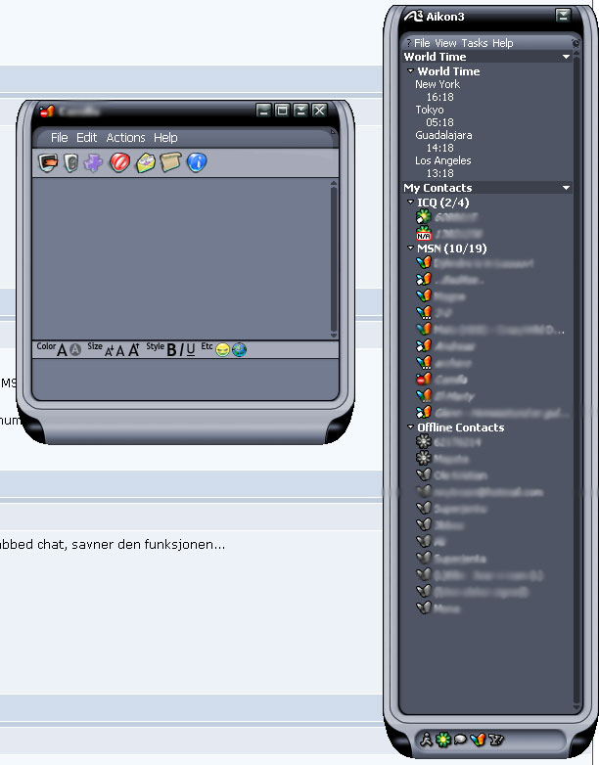This screenshot has width=599, height=765.
Task: Open View menu in the Aikon3 contact list
Action: pos(445,43)
